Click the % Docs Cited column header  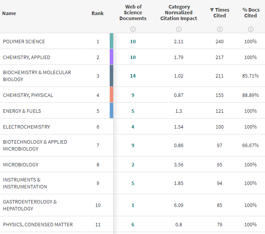(250, 13)
